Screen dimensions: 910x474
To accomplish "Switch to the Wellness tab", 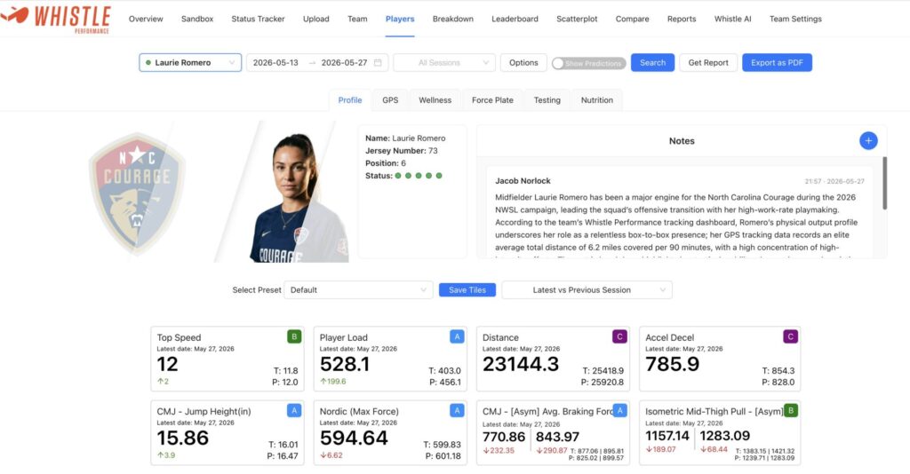I will [x=435, y=99].
